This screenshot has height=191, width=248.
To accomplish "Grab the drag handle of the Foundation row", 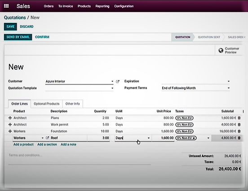I will pos(10,131).
